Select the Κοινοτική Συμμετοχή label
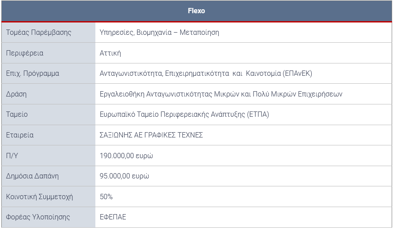393x230 pixels. click(x=39, y=197)
